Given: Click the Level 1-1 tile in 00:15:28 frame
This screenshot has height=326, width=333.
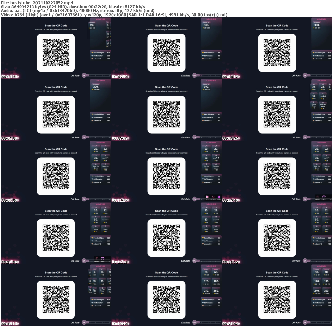Looking at the screenshot, I should pyautogui.click(x=216, y=220).
